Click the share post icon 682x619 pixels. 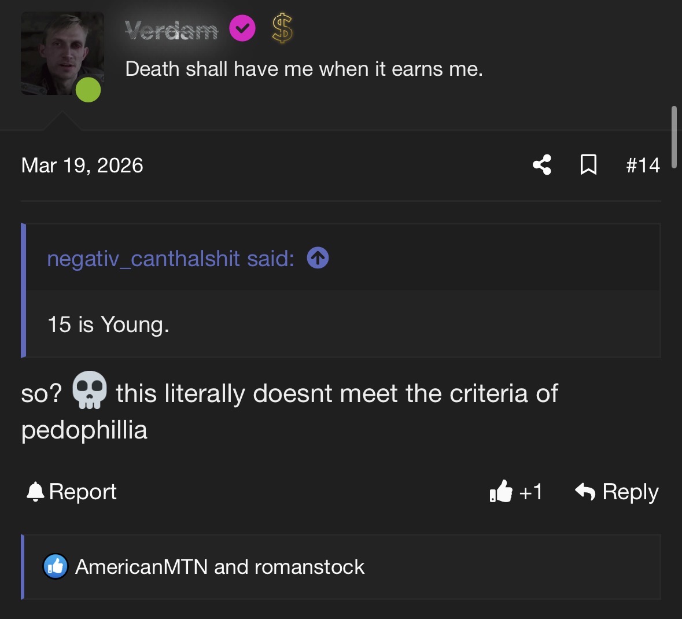tap(541, 165)
